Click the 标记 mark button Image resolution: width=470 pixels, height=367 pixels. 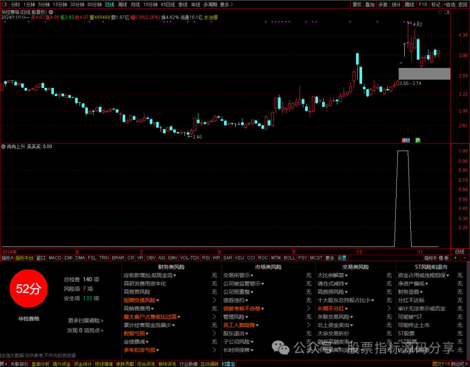(x=436, y=4)
